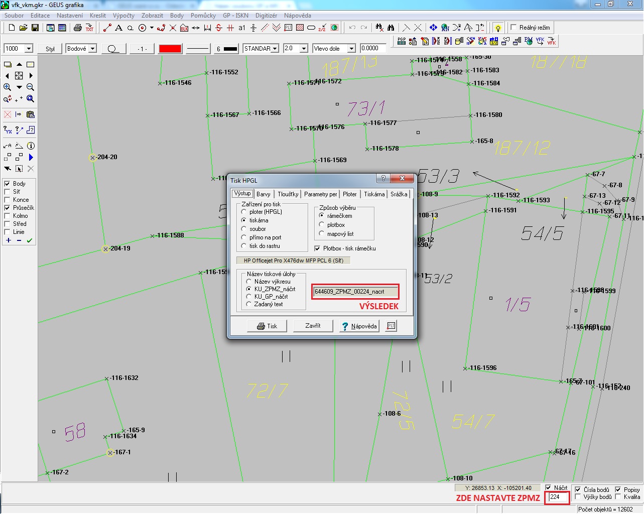Select the ploter (HPGL) radio button
Viewport: 644px width, 514px height.
click(244, 212)
